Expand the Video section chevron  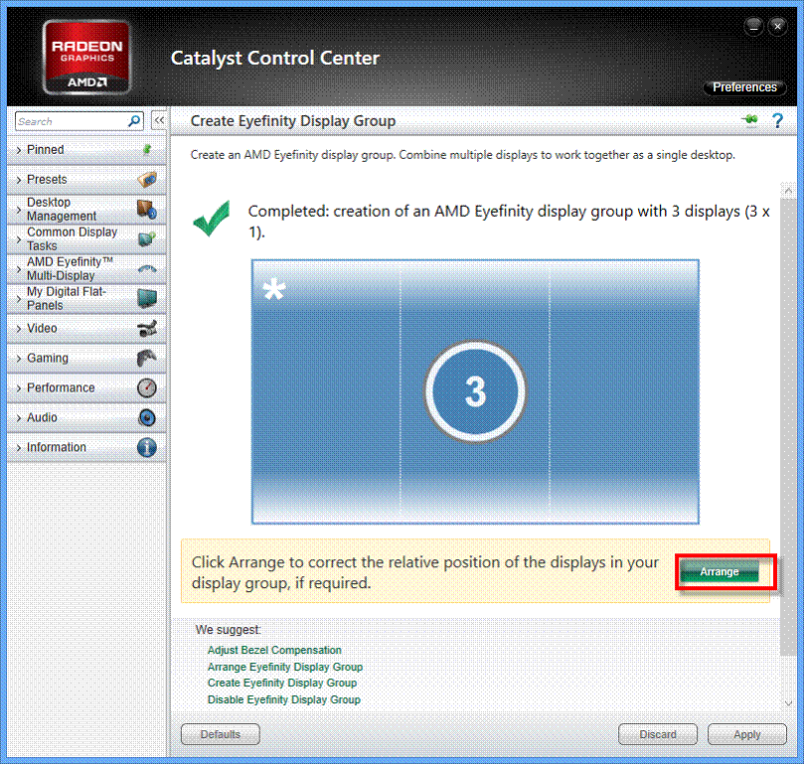(x=19, y=329)
